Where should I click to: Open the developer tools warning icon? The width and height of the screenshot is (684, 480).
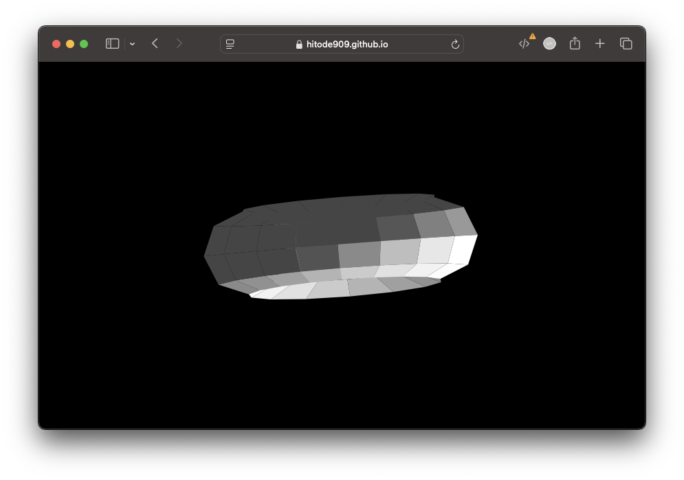(527, 43)
